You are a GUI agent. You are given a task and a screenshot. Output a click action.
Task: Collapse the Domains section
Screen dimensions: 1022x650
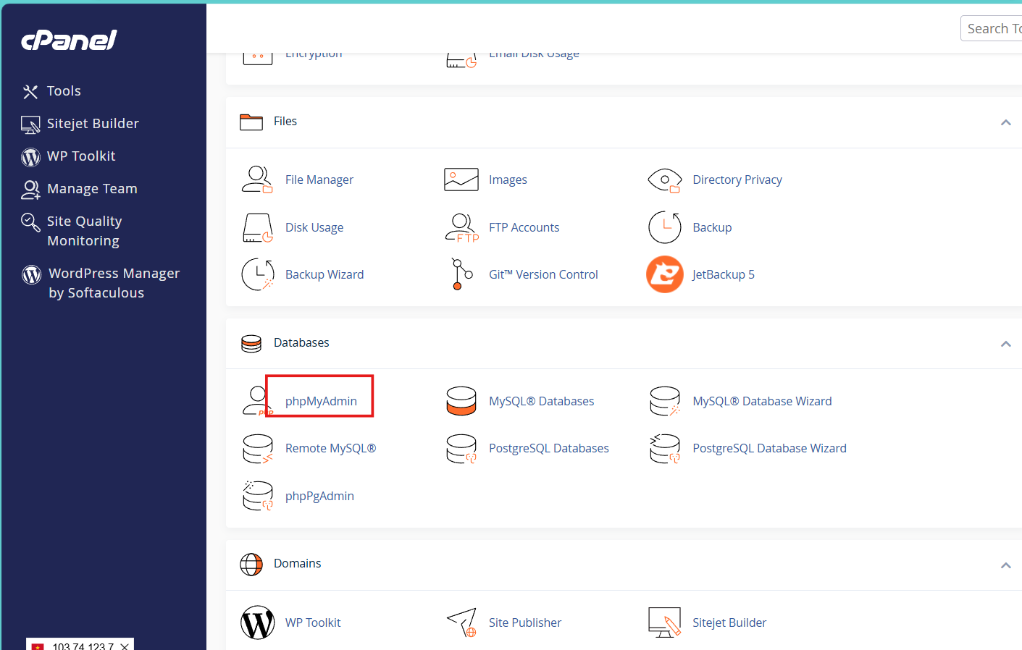point(1005,565)
